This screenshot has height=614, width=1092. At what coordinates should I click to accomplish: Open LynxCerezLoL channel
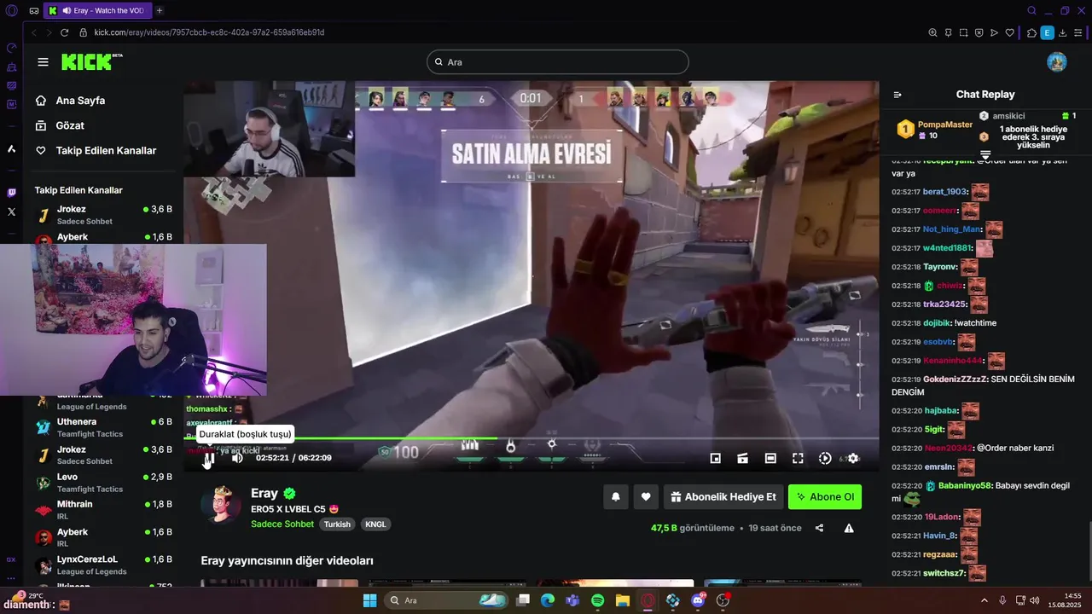click(102, 565)
